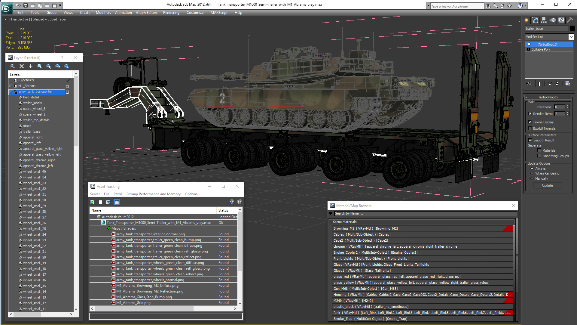The width and height of the screenshot is (577, 325).
Task: Toggle Show End Result icon in modifier stack
Action: pos(539,84)
